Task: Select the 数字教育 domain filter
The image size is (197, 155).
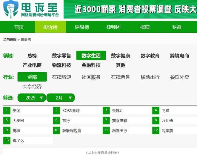Action: pyautogui.click(x=150, y=55)
